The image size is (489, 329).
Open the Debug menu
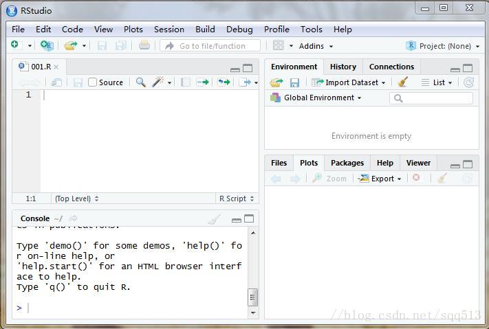click(239, 30)
